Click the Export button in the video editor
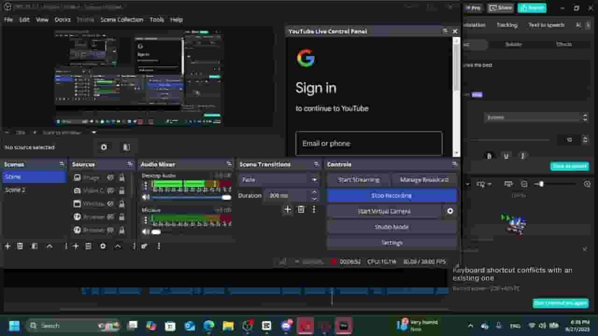 tap(532, 8)
